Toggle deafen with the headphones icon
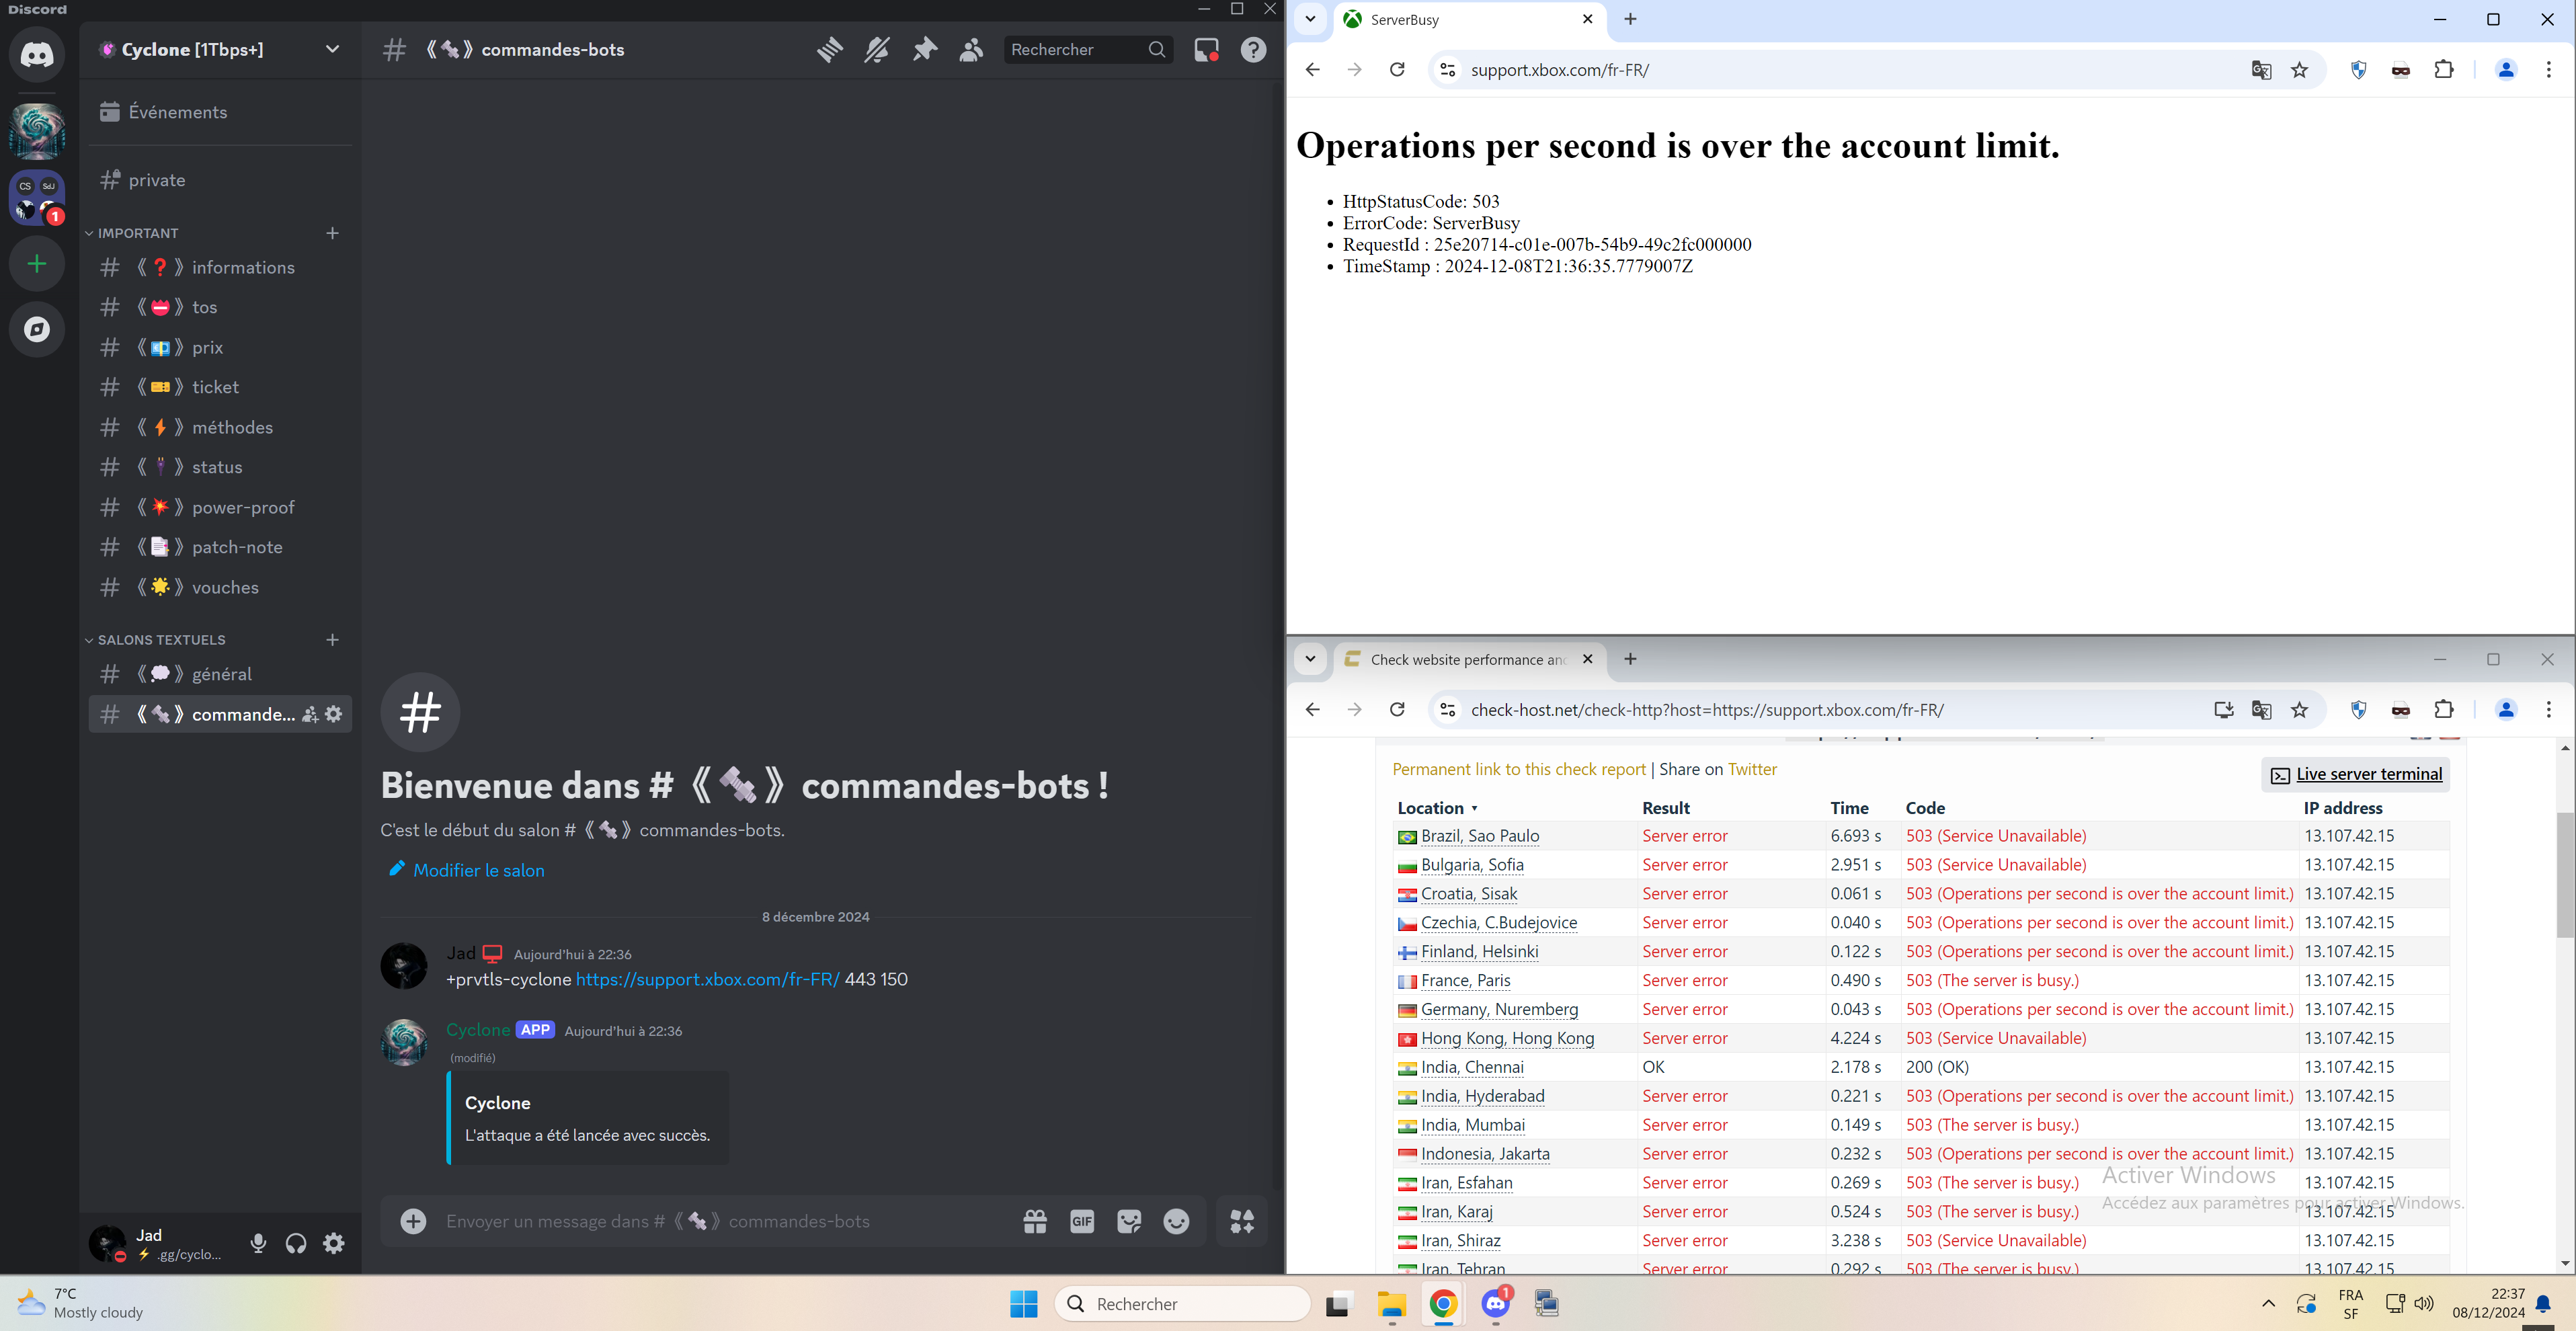 [296, 1243]
